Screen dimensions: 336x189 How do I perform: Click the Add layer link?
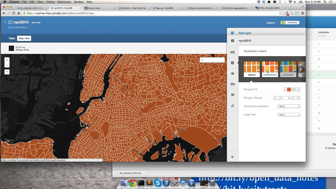[245, 33]
